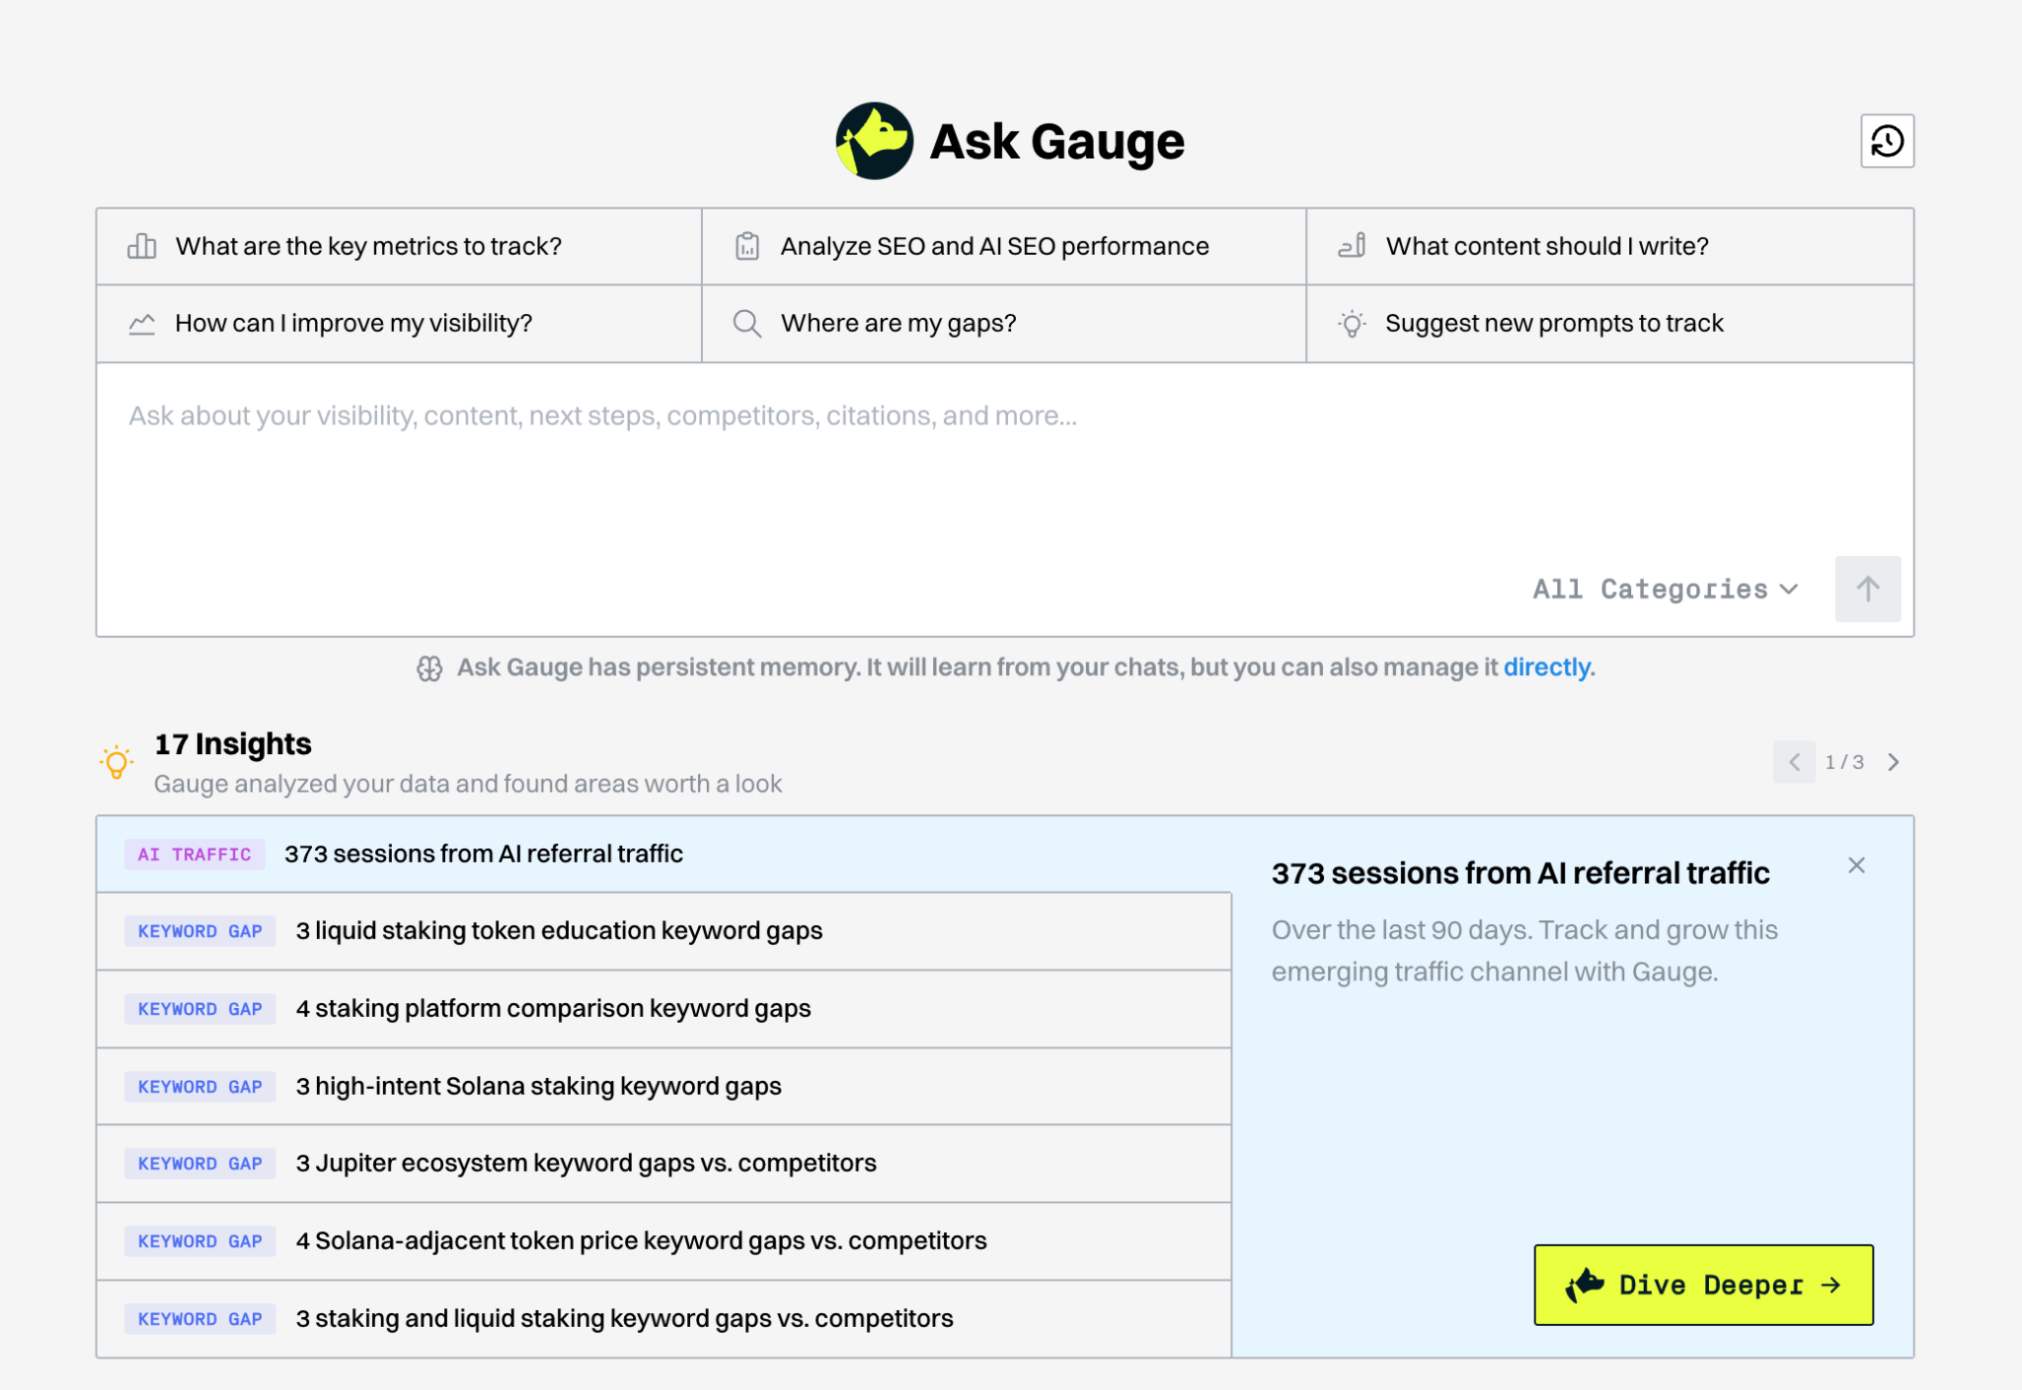The width and height of the screenshot is (2022, 1390).
Task: Click the brain memory icon
Action: click(429, 668)
